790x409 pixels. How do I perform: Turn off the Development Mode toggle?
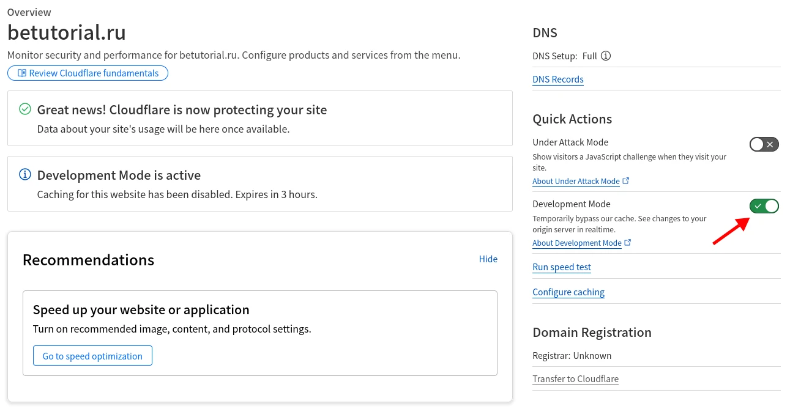click(764, 206)
